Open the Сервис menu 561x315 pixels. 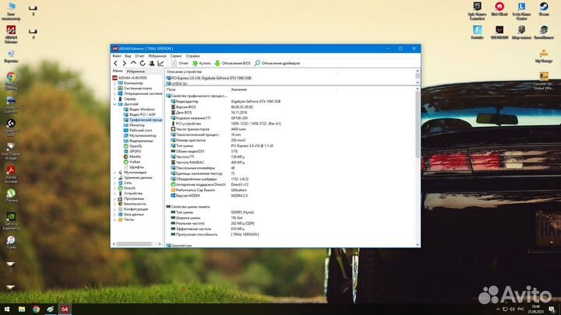[x=176, y=56]
